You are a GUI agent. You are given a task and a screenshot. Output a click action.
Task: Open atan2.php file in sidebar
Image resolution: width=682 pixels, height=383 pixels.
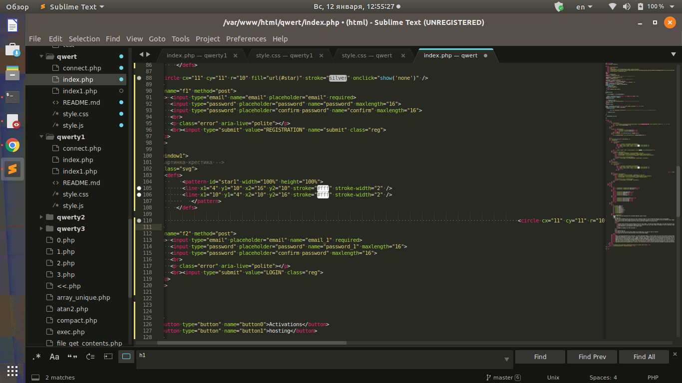tap(72, 309)
